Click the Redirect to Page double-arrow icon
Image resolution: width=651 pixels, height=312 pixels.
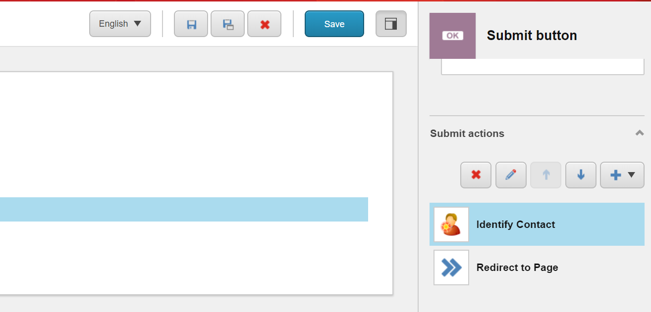451,267
